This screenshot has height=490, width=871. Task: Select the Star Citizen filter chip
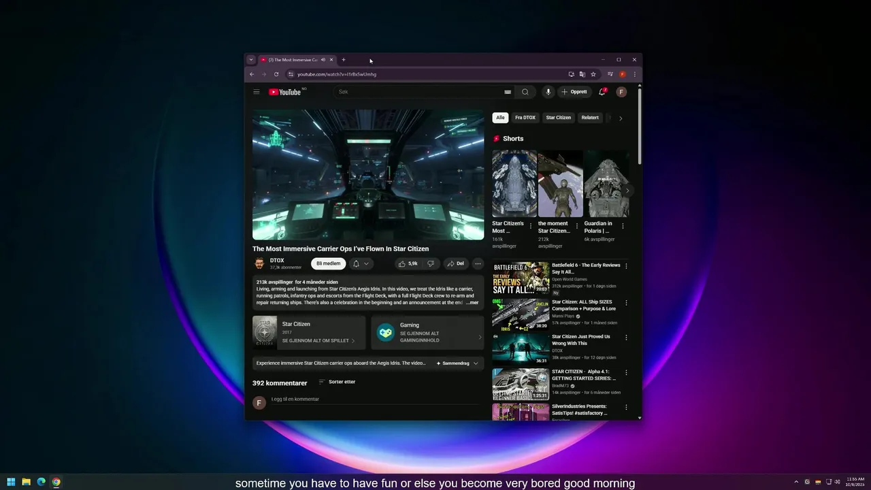559,118
